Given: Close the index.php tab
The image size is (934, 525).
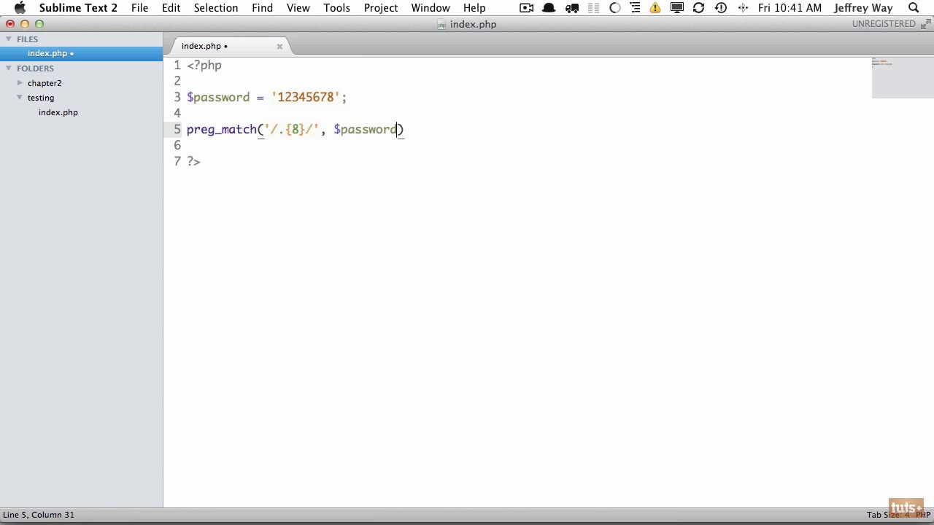Looking at the screenshot, I should (x=279, y=46).
